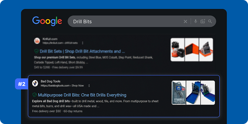Click the first KnKut product thumbnail
The height and width of the screenshot is (124, 248).
[178, 50]
